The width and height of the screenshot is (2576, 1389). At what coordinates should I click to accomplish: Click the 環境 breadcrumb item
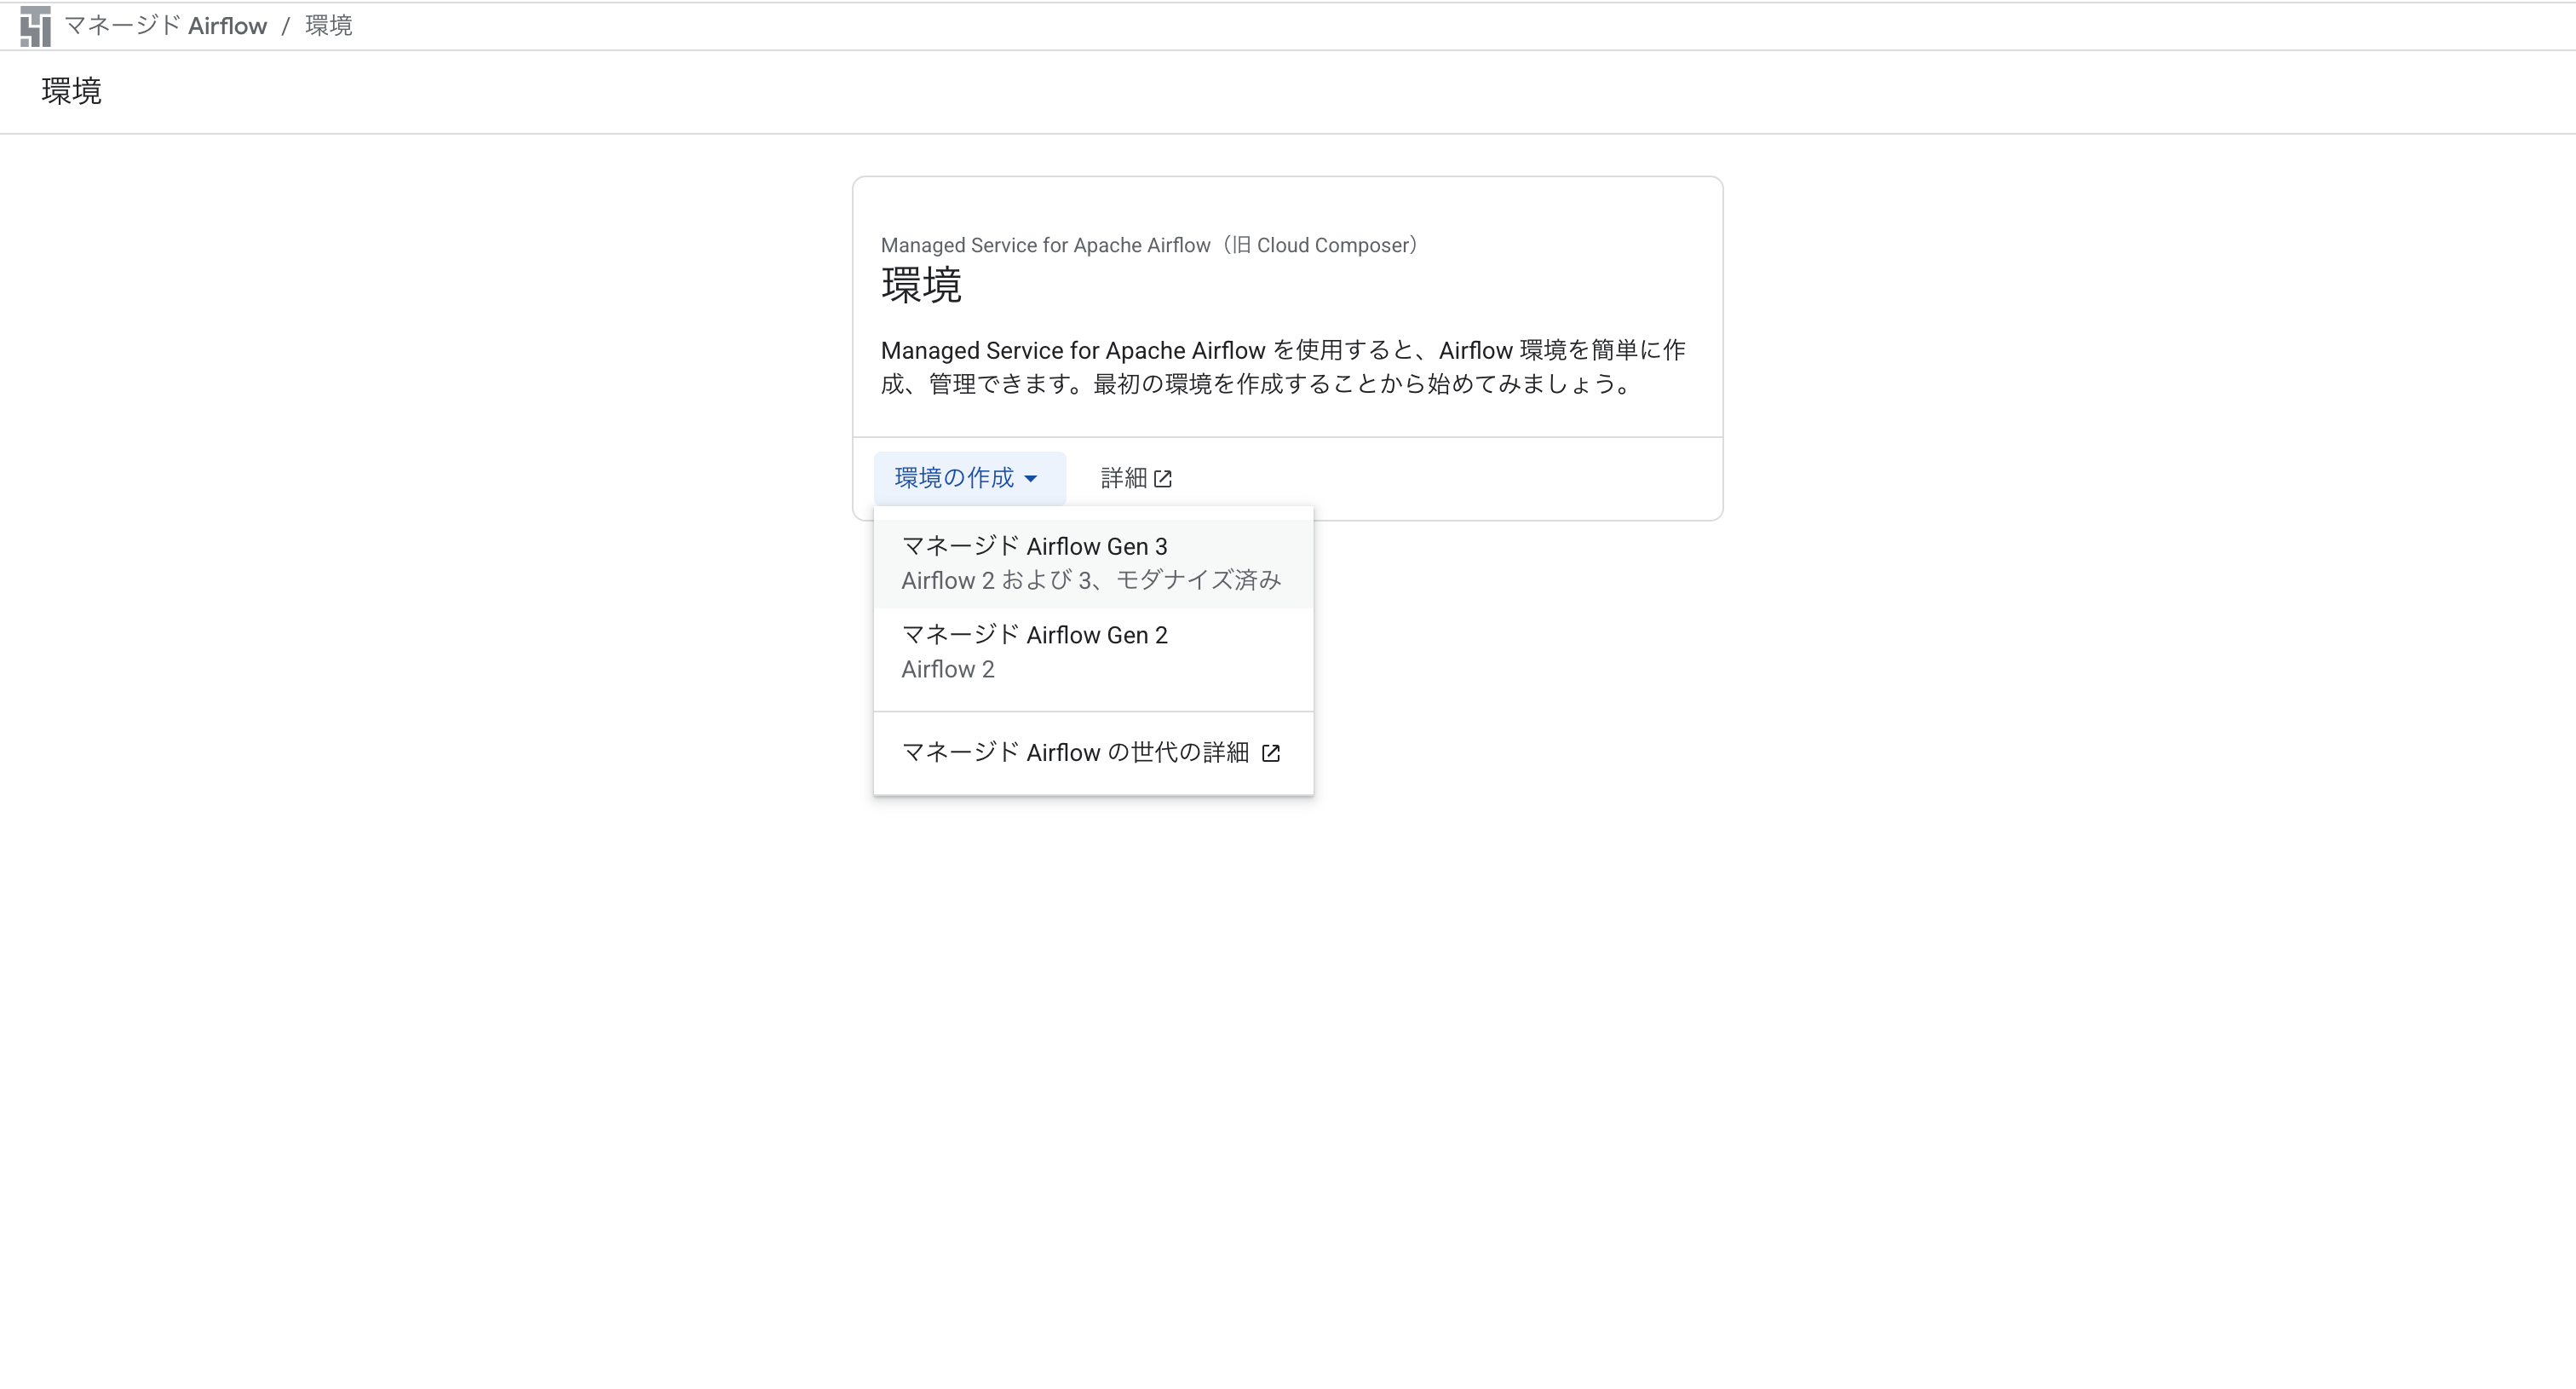coord(327,26)
